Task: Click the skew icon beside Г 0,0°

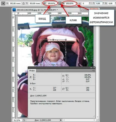Action: click(x=63, y=81)
